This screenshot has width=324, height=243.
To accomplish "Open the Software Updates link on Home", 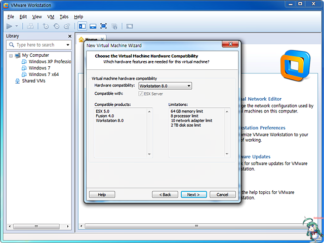I will tap(256, 157).
